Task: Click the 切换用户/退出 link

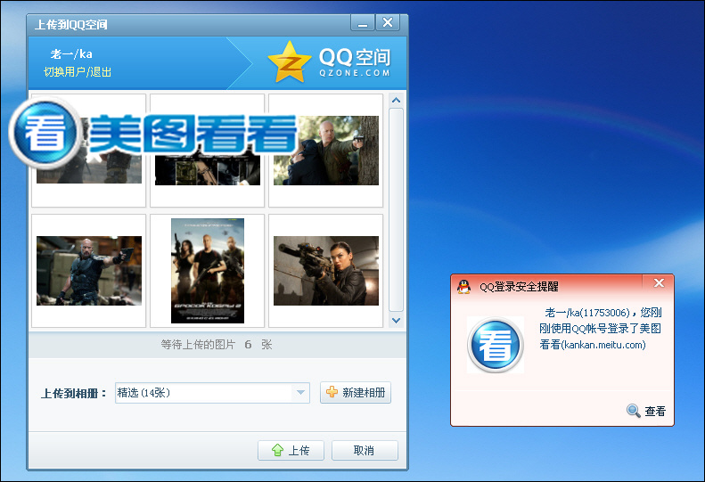Action: (x=78, y=72)
